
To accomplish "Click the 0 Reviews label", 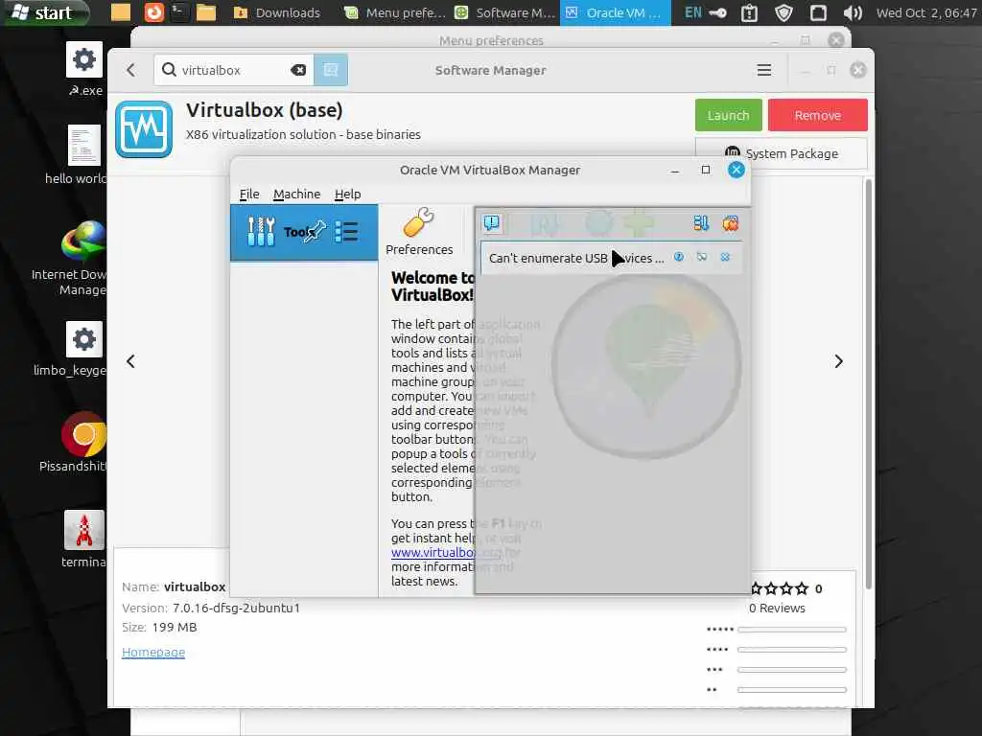I will [777, 609].
